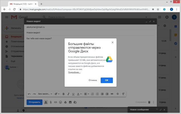Screen dimensions: 181x114
Task: Open the Google account avatar S
Action: (174, 17)
